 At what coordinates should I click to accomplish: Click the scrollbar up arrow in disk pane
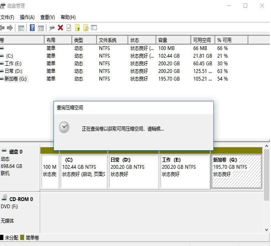coord(267,146)
